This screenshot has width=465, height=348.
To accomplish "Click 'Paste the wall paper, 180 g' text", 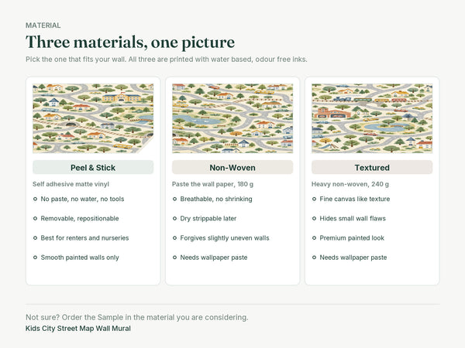I will pyautogui.click(x=212, y=184).
